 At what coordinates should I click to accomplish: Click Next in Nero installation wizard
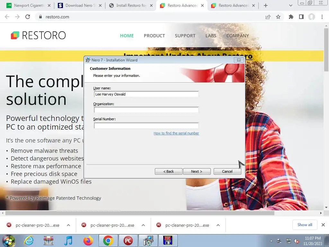(197, 171)
